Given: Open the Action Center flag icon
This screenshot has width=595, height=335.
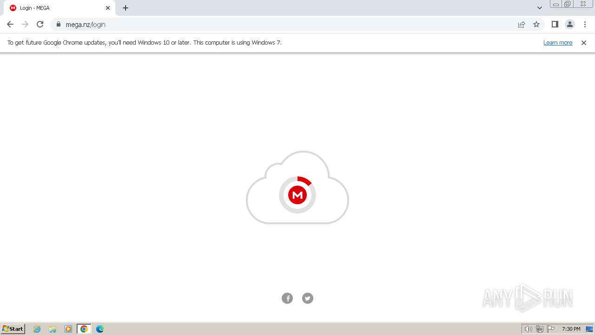Looking at the screenshot, I should (x=551, y=329).
